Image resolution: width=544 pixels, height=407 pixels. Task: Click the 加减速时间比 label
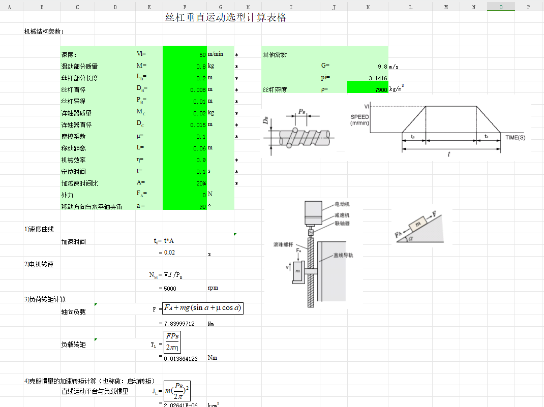[79, 183]
